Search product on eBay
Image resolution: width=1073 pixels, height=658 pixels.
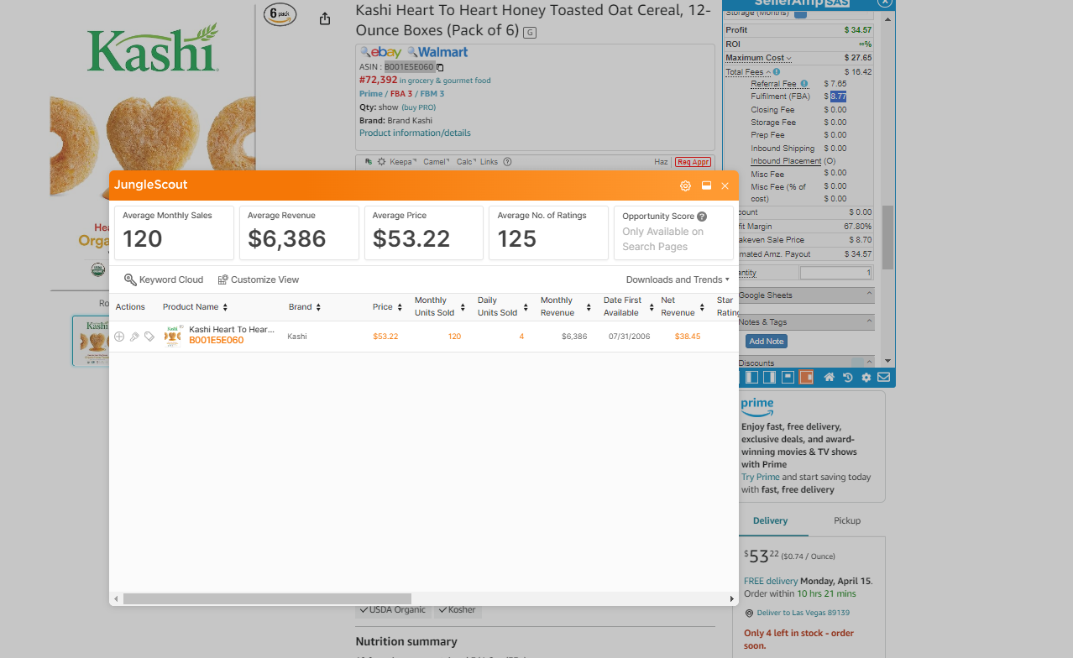tap(381, 52)
